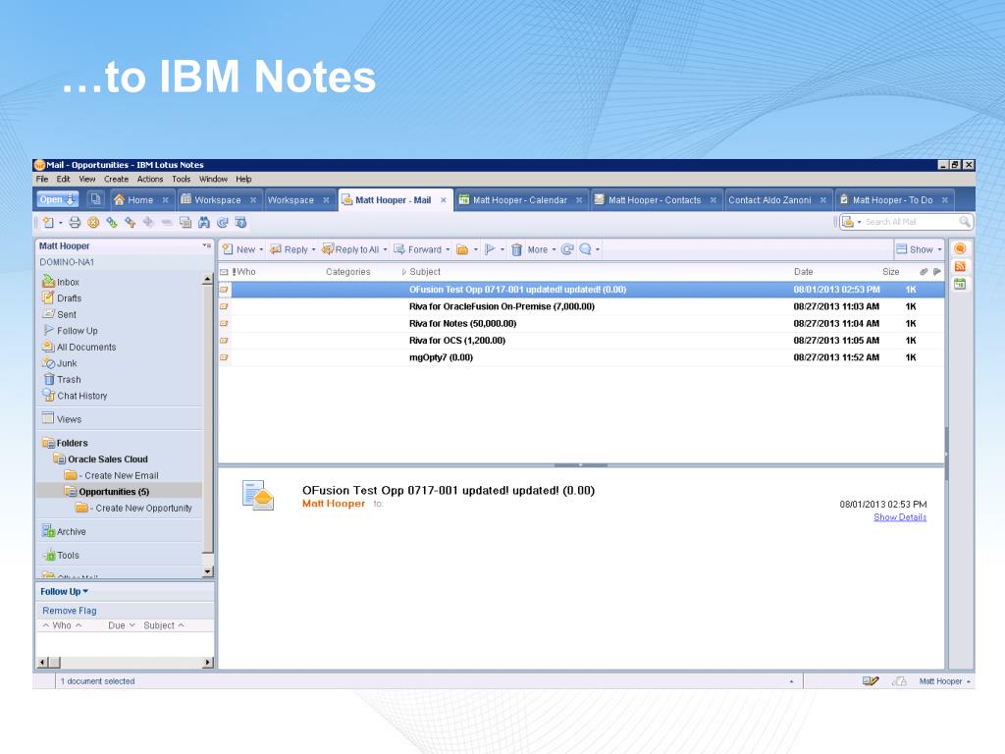Open the Day-At-A-Glance calendar sidebar icon
The width and height of the screenshot is (1005, 754).
pos(960,284)
